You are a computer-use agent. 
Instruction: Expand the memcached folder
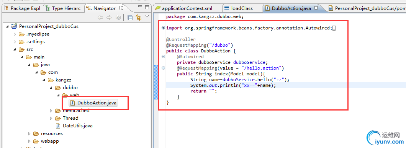[51, 111]
